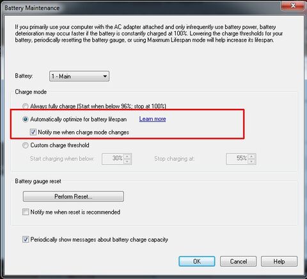This screenshot has height=279, width=307.
Task: Click the Cancel button
Action: coord(238,261)
